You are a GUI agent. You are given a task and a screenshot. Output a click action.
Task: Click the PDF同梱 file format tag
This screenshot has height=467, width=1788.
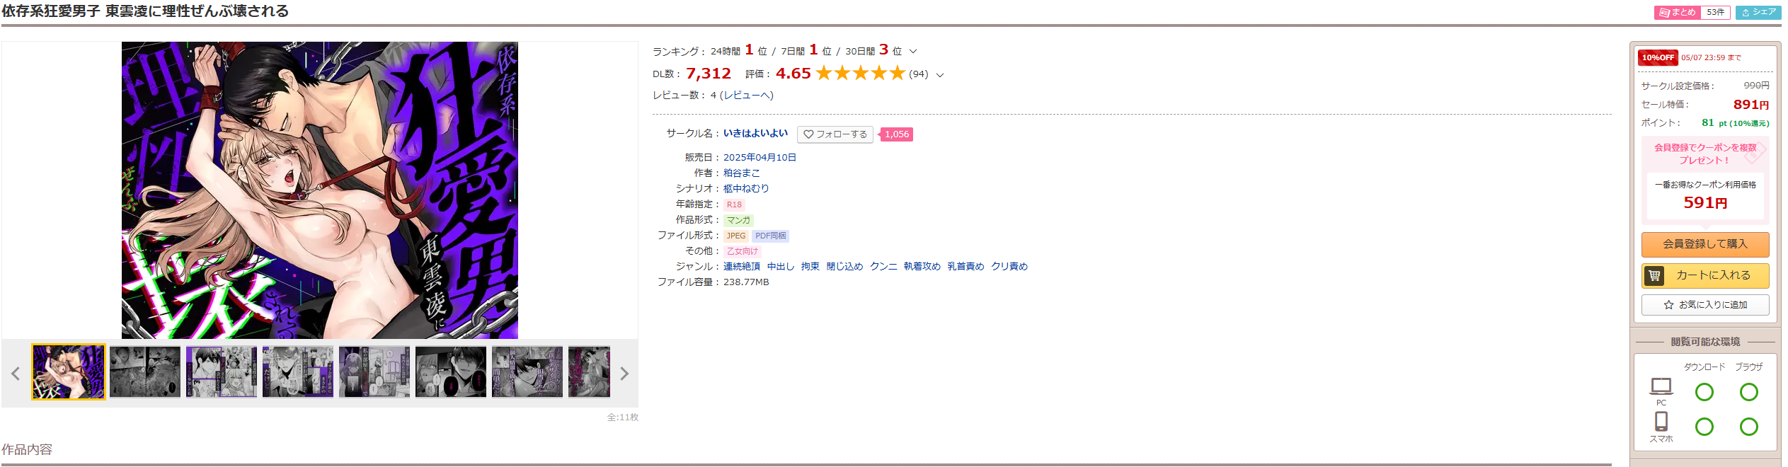click(x=770, y=236)
